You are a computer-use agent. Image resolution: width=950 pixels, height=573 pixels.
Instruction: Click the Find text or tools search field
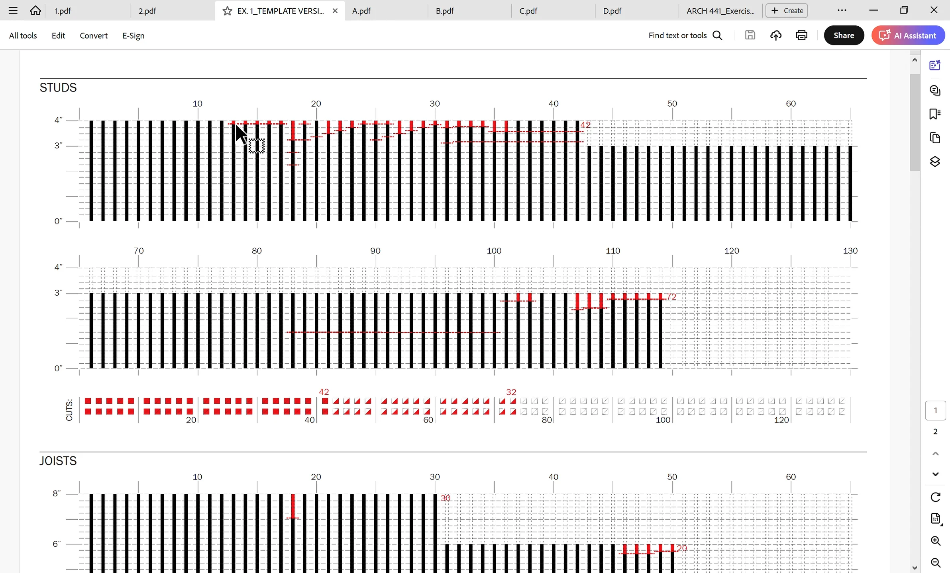(x=685, y=35)
